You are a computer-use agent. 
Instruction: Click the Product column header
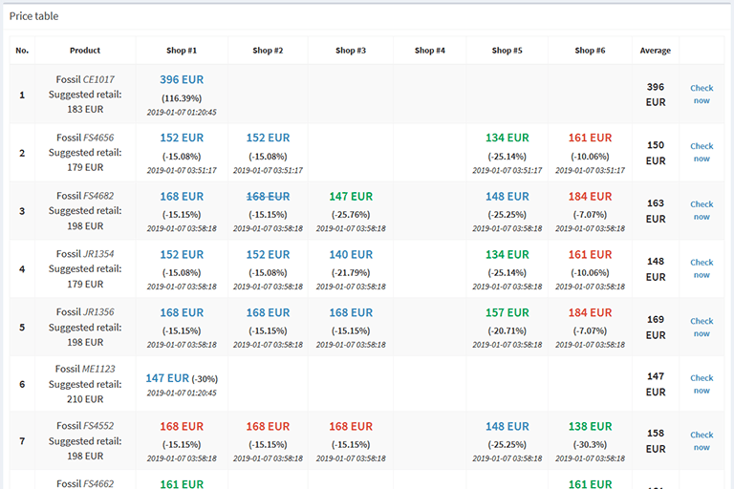tap(85, 50)
